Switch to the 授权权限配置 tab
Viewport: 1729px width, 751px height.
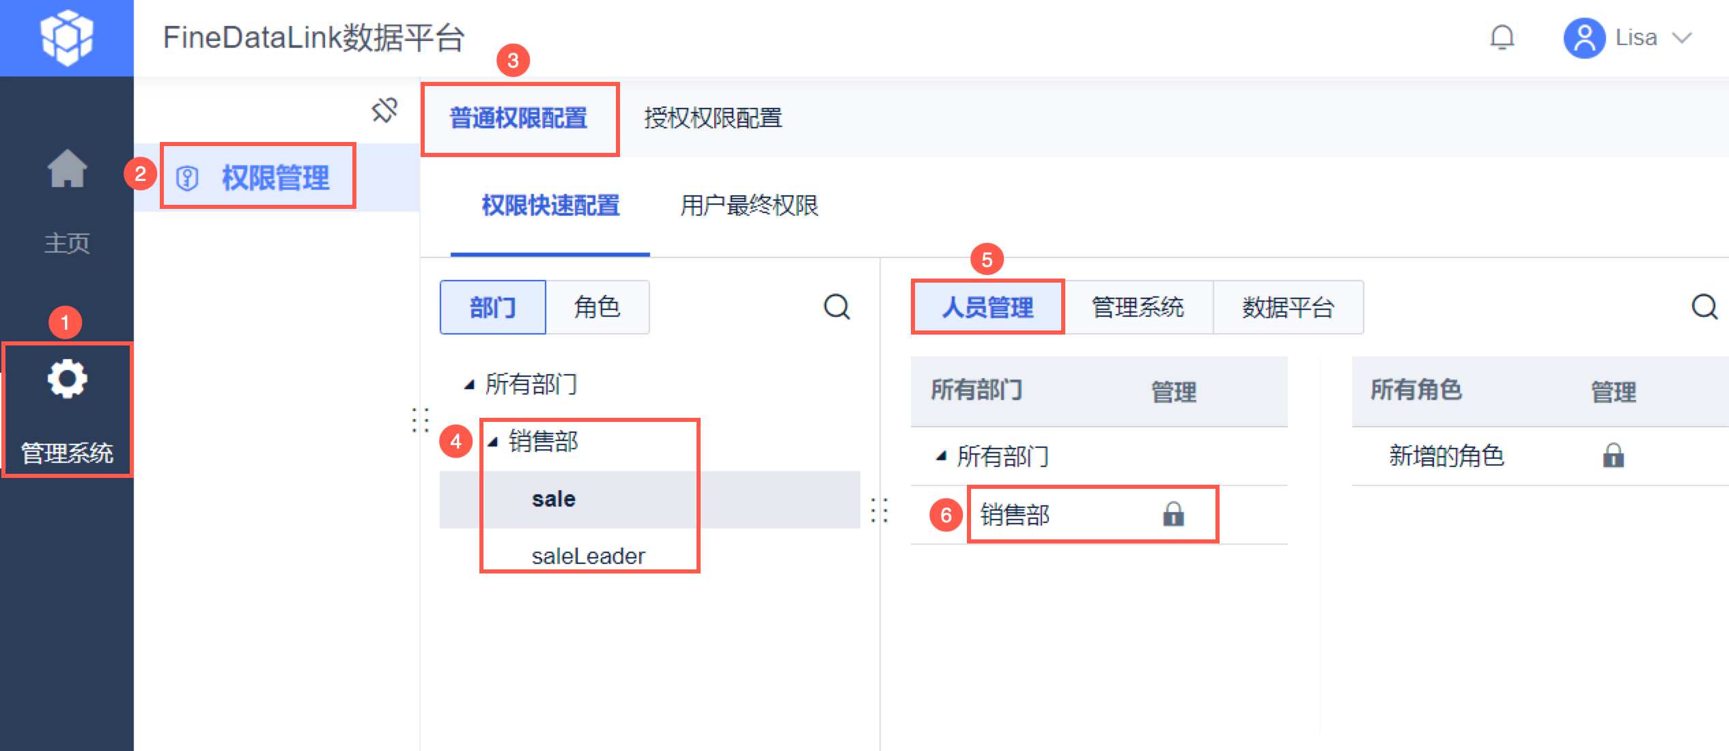(713, 118)
